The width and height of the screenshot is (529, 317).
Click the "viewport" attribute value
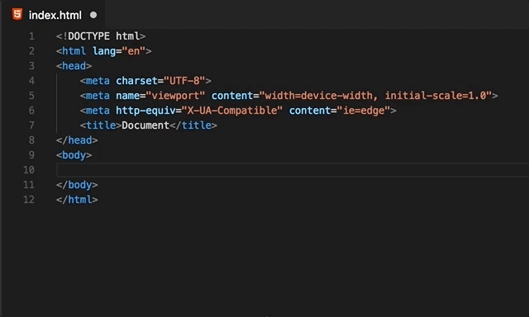(x=175, y=96)
